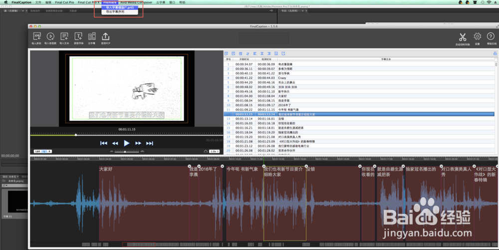
Task: Click the Wi-Fi icon in the menu bar
Action: pyautogui.click(x=489, y=2)
